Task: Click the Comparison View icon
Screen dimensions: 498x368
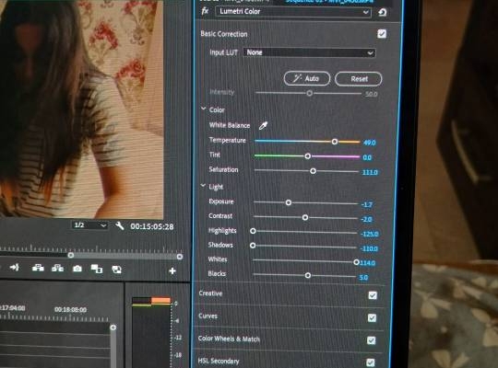Action: pyautogui.click(x=97, y=269)
